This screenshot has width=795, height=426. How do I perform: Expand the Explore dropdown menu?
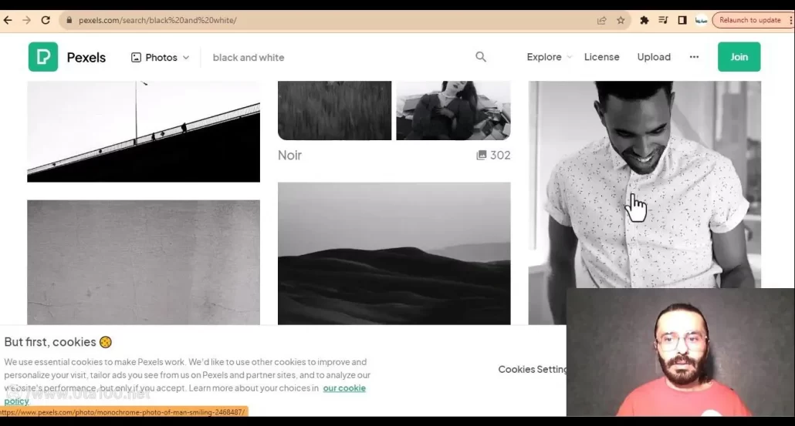[x=549, y=57]
